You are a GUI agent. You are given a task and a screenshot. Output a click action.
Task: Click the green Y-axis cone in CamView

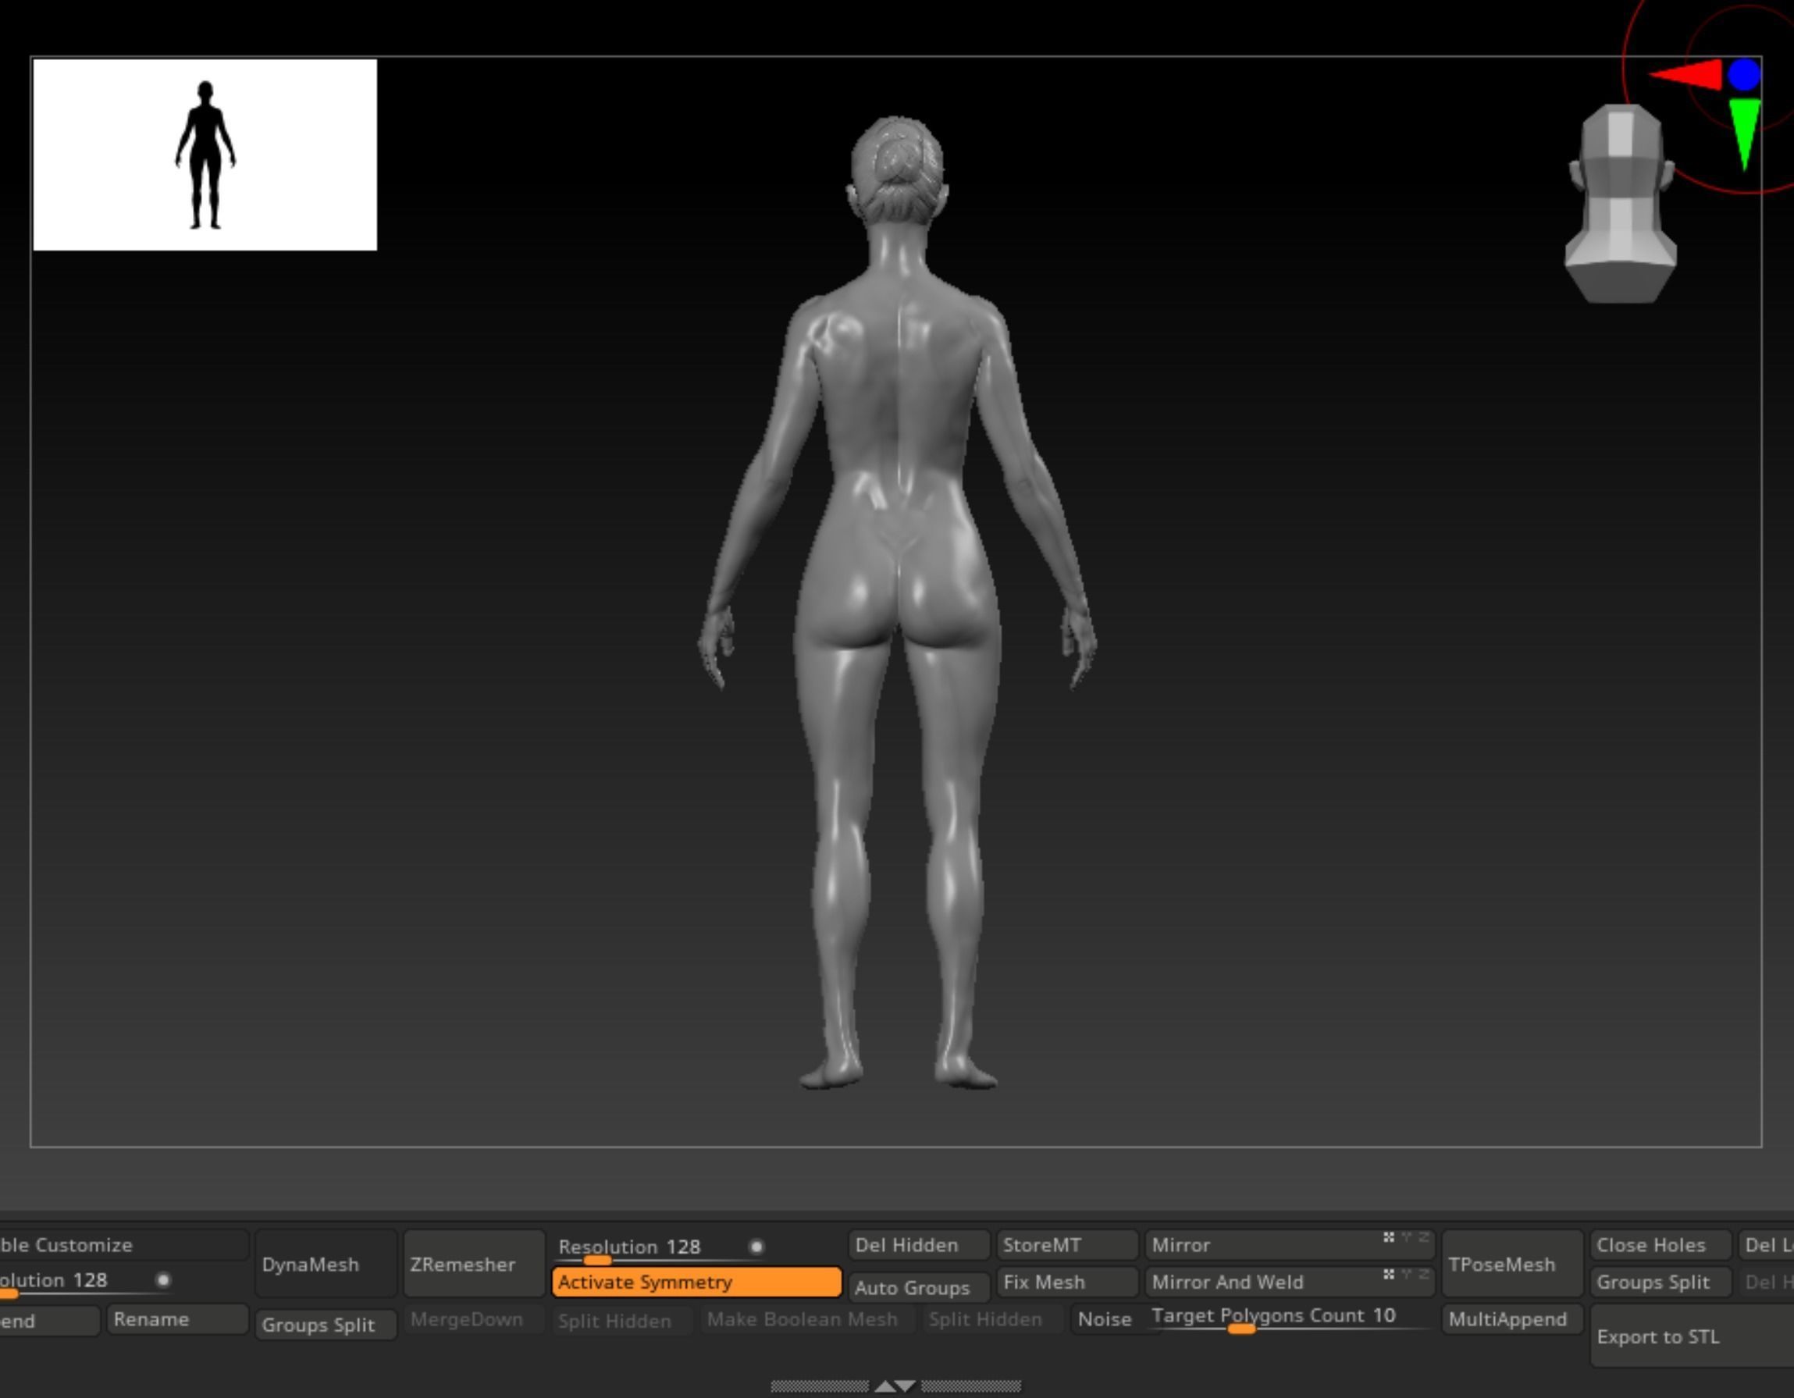tap(1744, 134)
